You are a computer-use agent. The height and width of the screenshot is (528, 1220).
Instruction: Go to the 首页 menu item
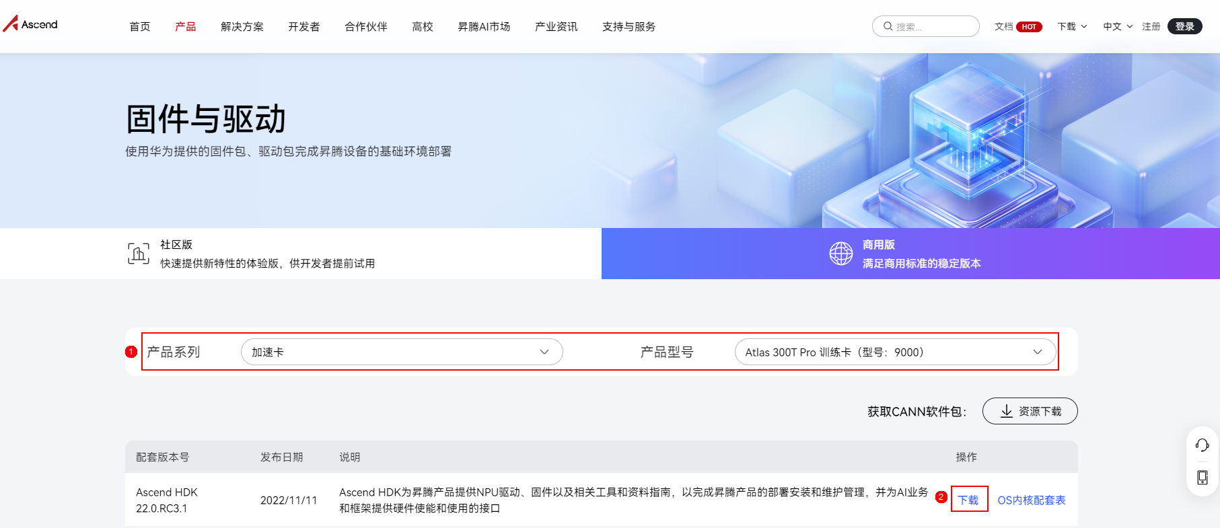pyautogui.click(x=140, y=26)
